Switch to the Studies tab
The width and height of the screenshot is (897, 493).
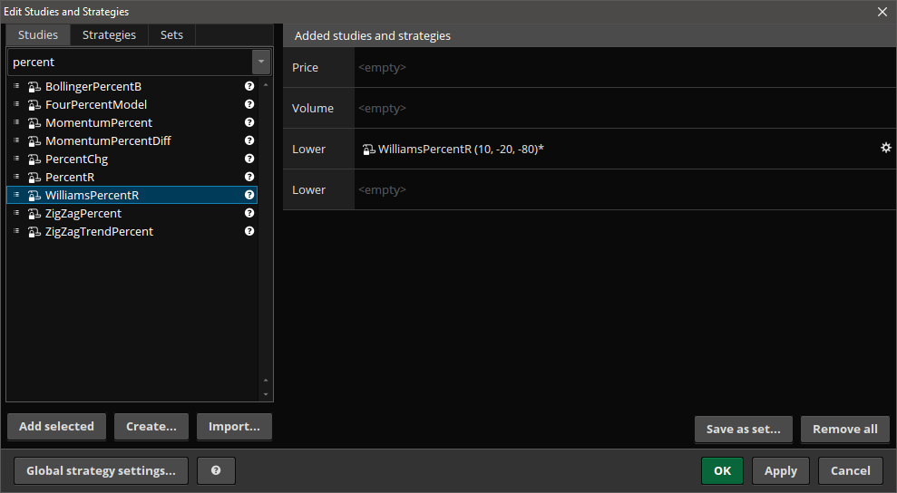click(38, 34)
